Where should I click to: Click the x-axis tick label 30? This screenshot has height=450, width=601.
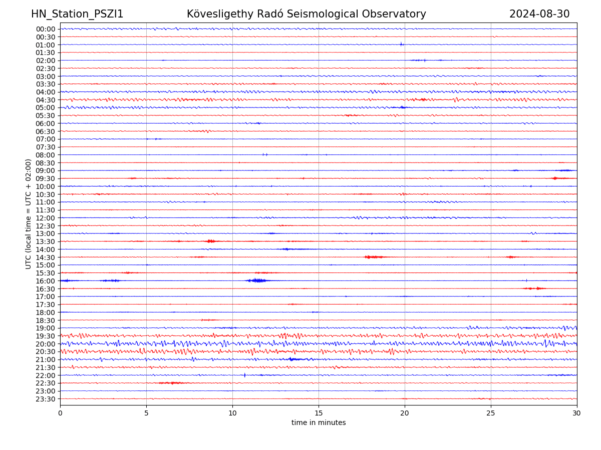577,413
